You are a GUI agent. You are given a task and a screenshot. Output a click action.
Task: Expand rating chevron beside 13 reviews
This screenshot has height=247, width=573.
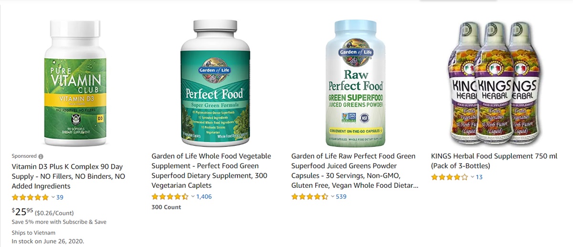pyautogui.click(x=473, y=177)
